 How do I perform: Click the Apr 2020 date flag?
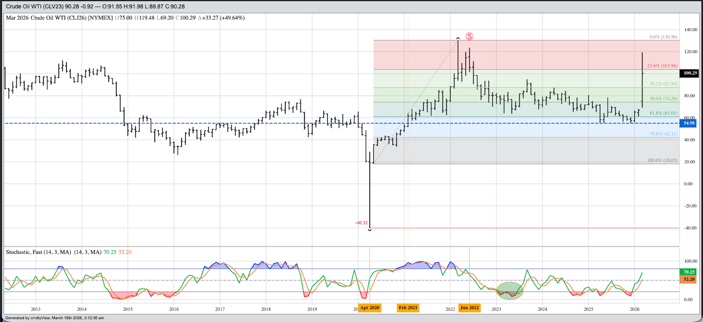click(369, 308)
